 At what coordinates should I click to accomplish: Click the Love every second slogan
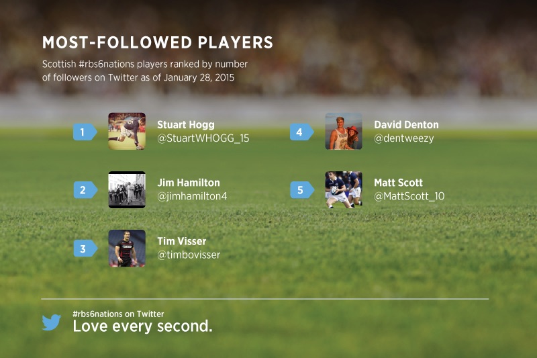142,326
